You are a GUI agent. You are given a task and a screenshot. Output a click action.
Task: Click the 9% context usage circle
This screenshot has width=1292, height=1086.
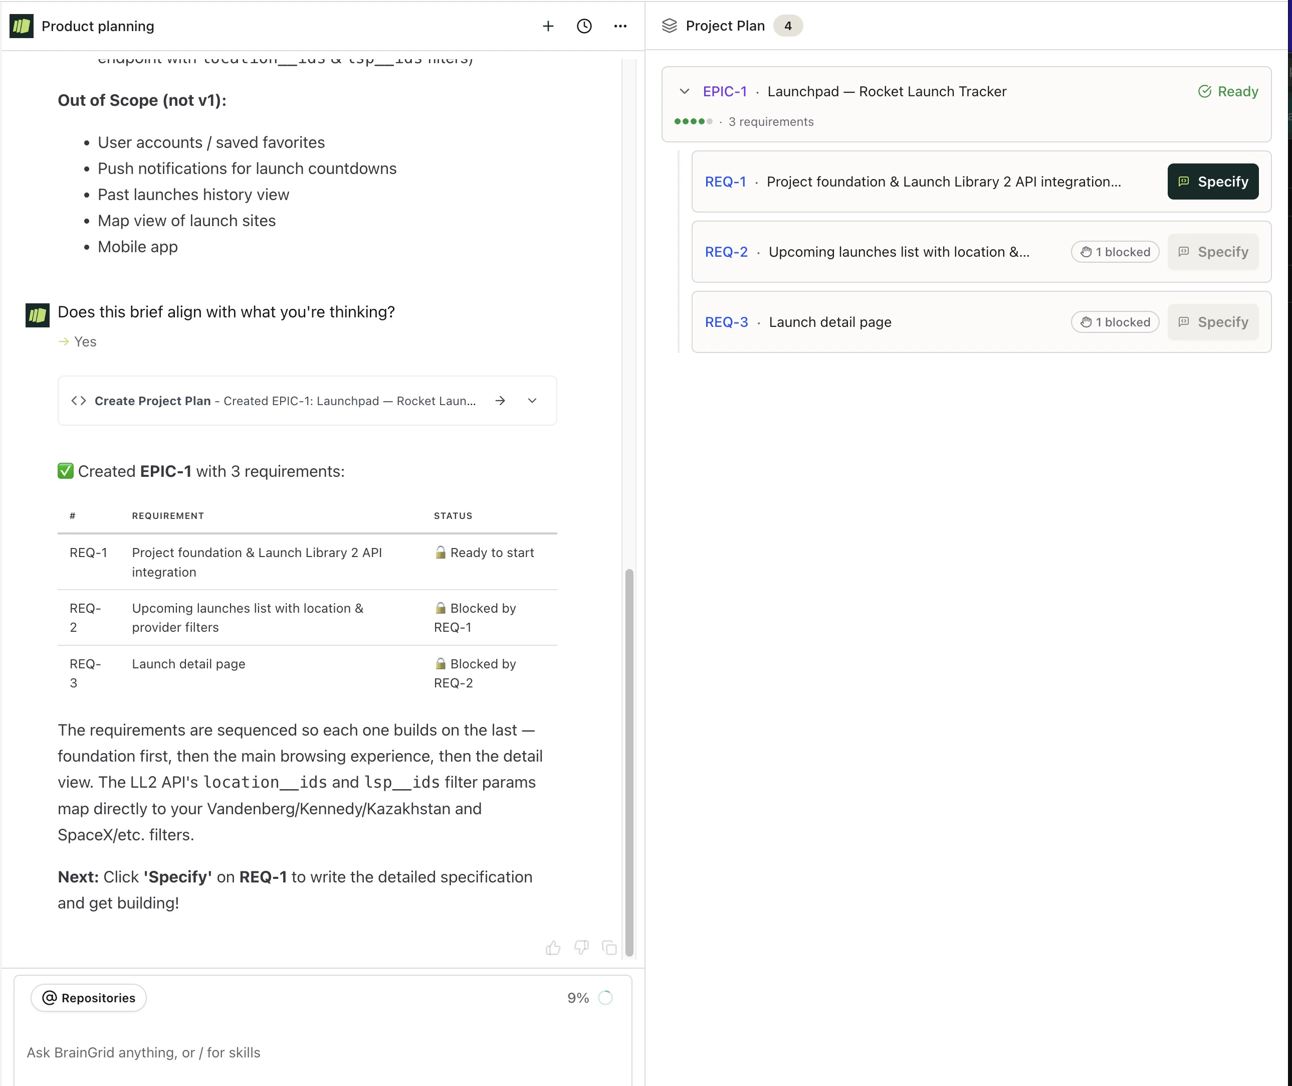tap(605, 997)
